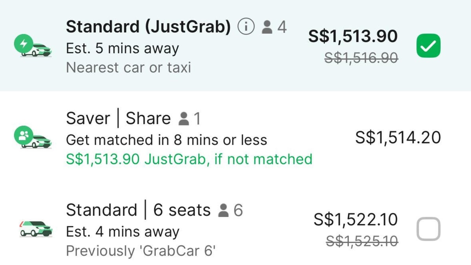Toggle the green checkmark on JustGrab ride

[429, 44]
